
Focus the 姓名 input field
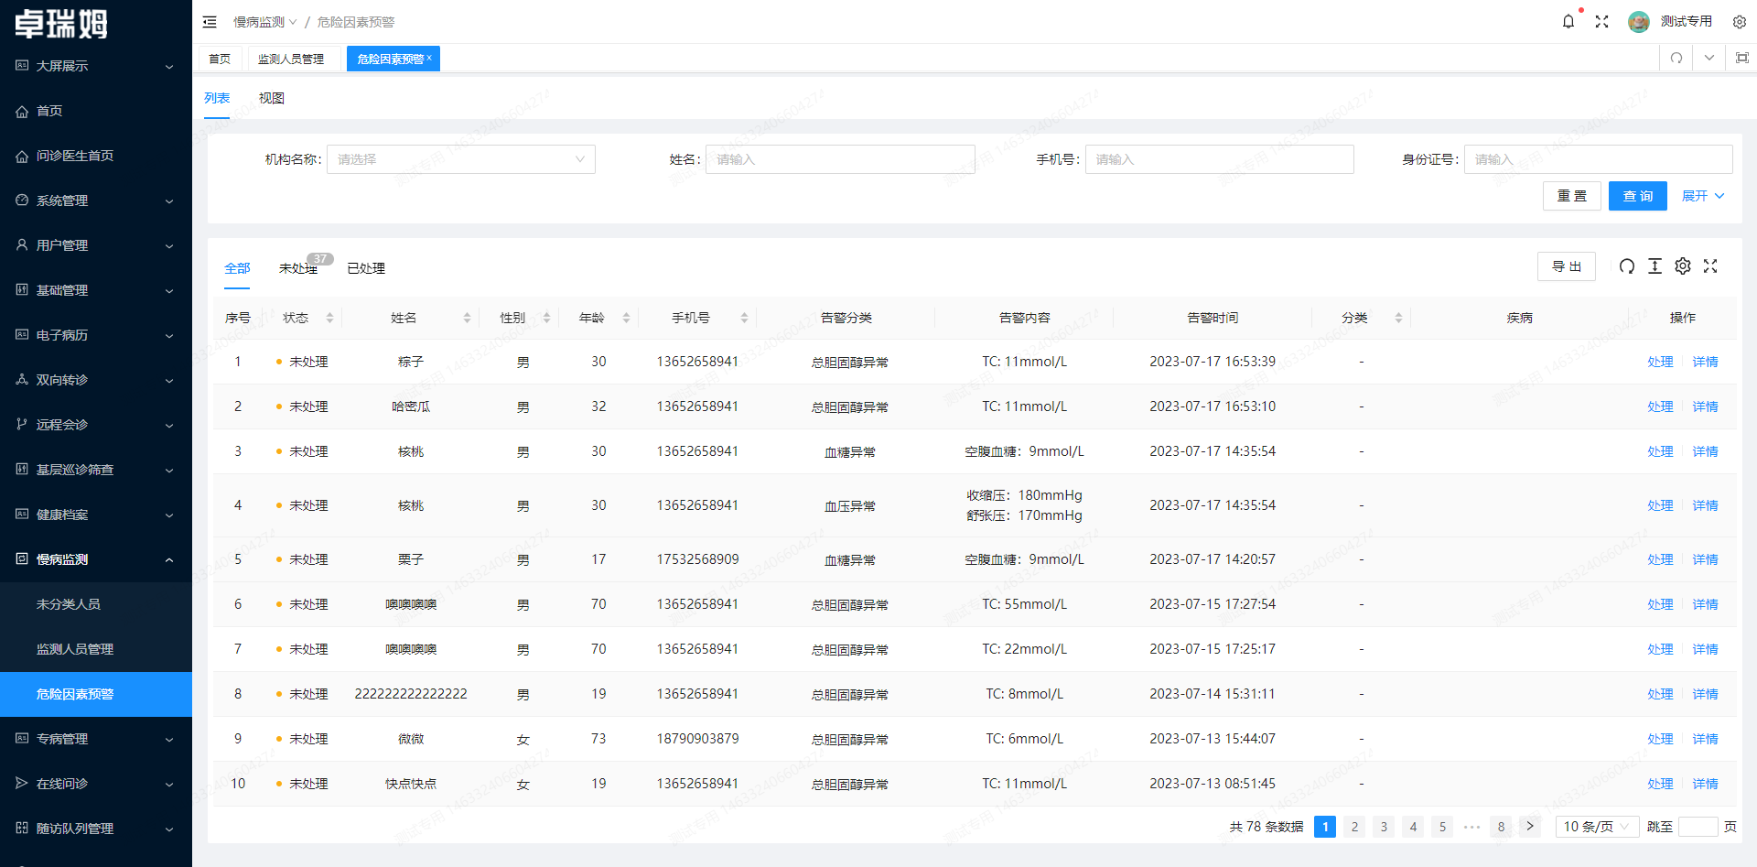(x=840, y=159)
